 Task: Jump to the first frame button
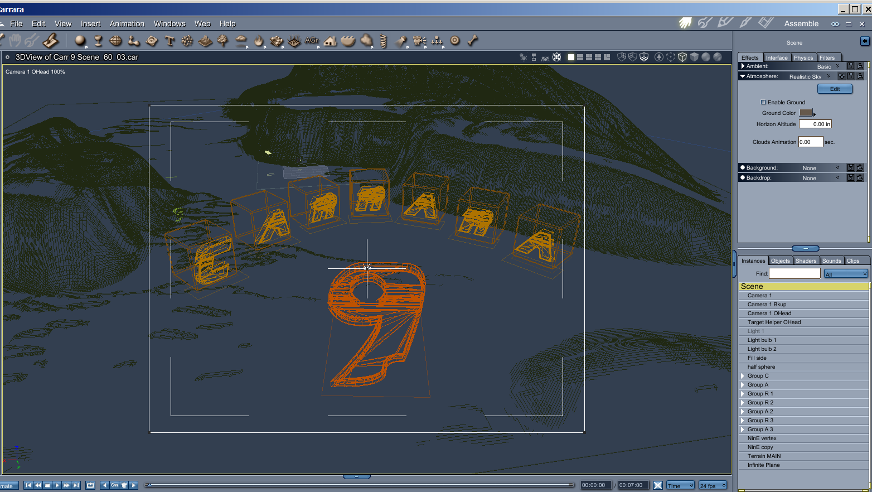click(28, 485)
